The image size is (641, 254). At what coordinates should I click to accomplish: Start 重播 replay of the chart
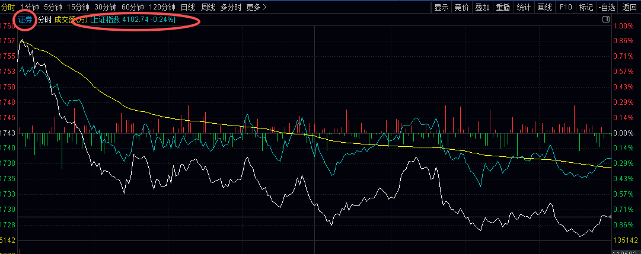click(x=503, y=7)
